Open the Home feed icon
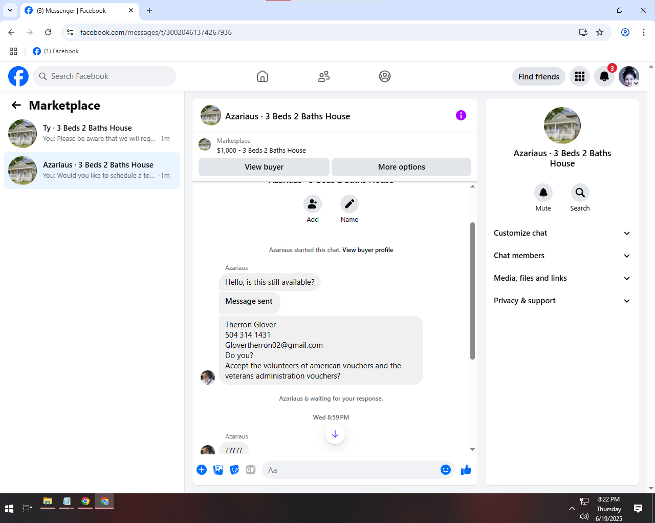 pos(263,76)
